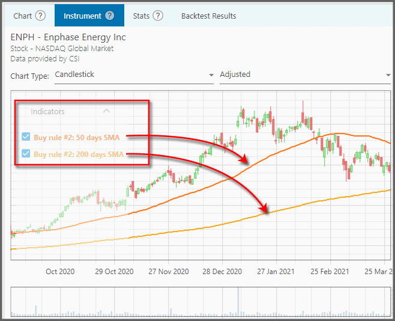Open the Candlestick chart type dropdown

134,75
